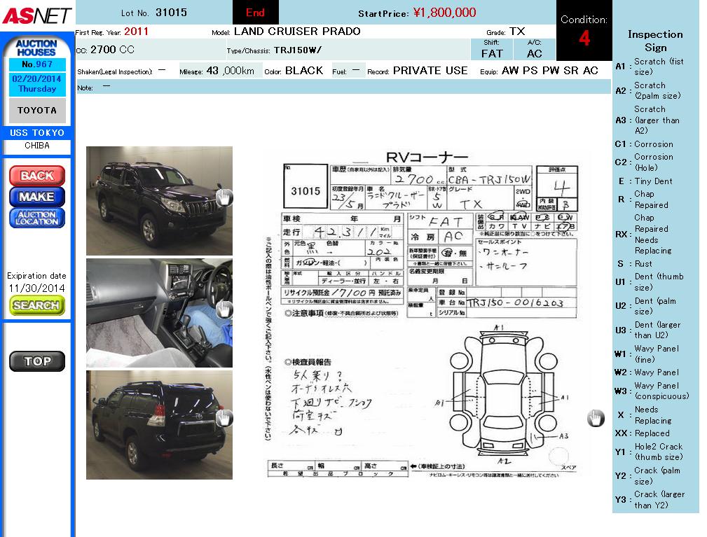Enlarge the interior steering wheel thumbnail
The height and width of the screenshot is (537, 707).
pyautogui.click(x=159, y=313)
